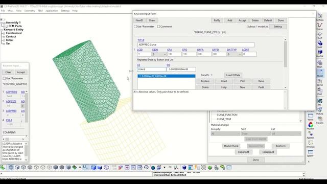This screenshot has height=184, width=327.
Task: Click the checkerboard pattern icon in bottom toolbar
Action: tap(203, 167)
